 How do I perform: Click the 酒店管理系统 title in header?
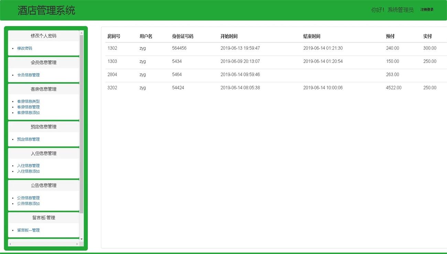[x=46, y=10]
